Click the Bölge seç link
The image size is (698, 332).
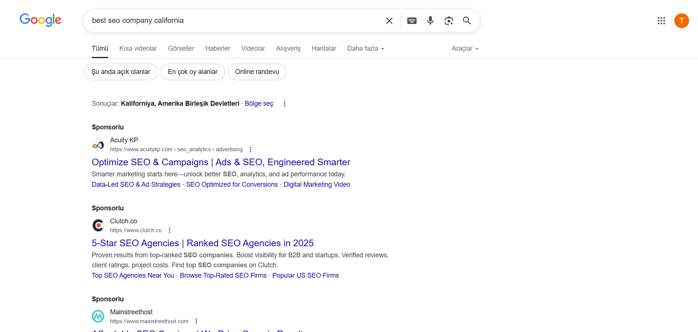click(x=259, y=104)
